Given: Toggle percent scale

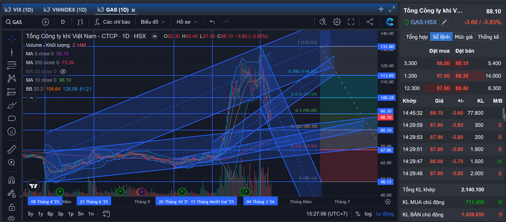Looking at the screenshot, I should (x=358, y=214).
